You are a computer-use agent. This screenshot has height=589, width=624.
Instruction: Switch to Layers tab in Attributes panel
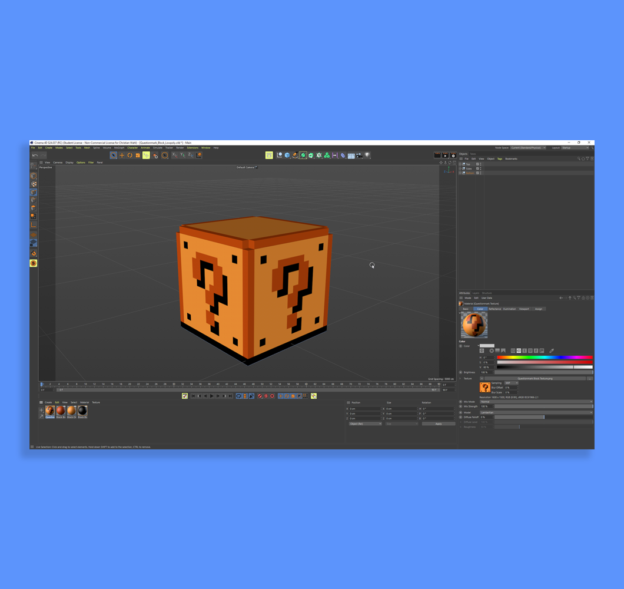click(x=476, y=293)
